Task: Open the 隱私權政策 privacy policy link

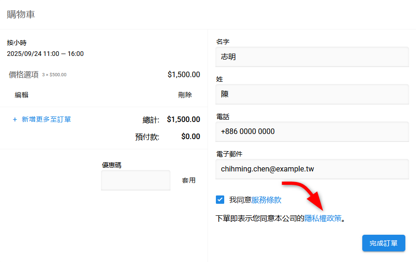Action: (x=323, y=219)
